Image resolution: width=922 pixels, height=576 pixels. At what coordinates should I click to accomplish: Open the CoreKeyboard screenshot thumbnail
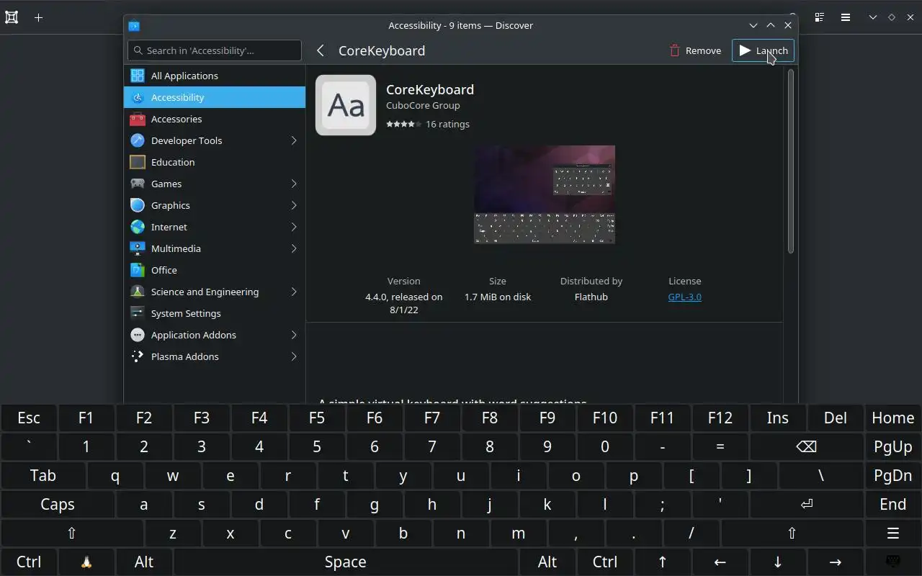coord(545,194)
